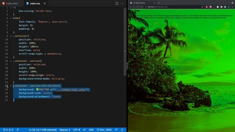Click line number 23 in the gutter

[6, 86]
